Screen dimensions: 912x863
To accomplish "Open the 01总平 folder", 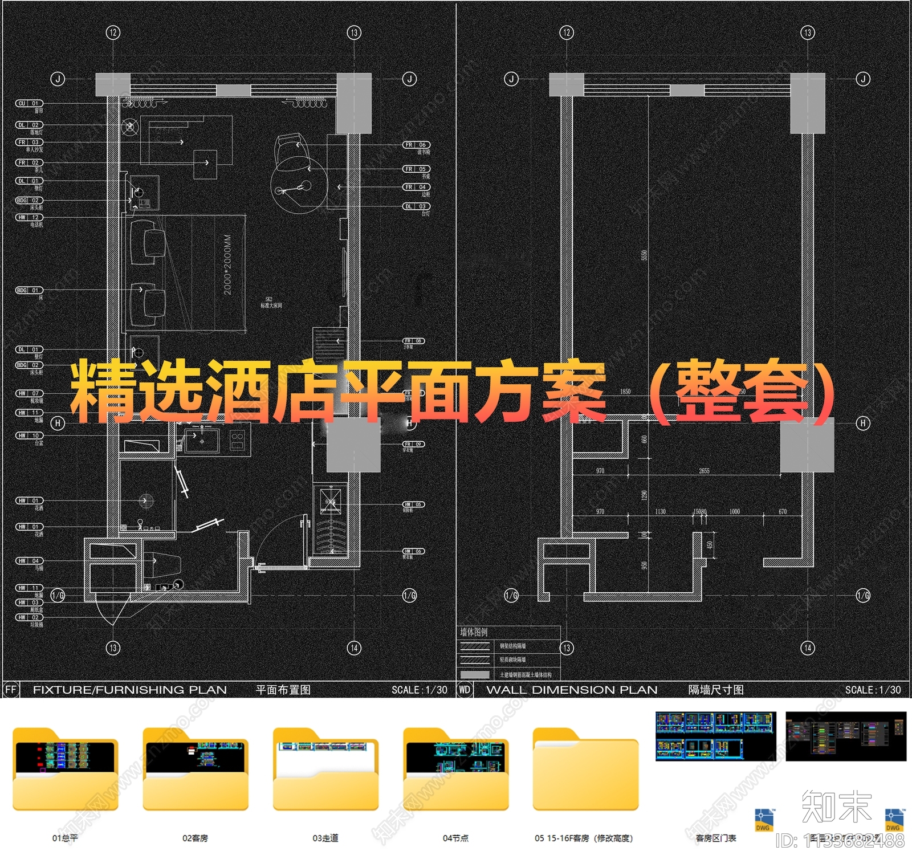I will click(65, 769).
